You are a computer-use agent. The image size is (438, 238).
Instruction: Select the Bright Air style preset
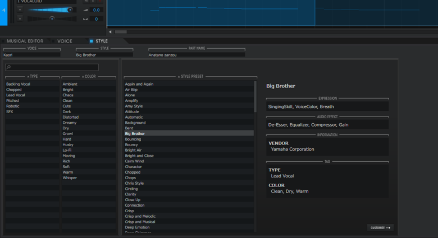click(x=134, y=150)
